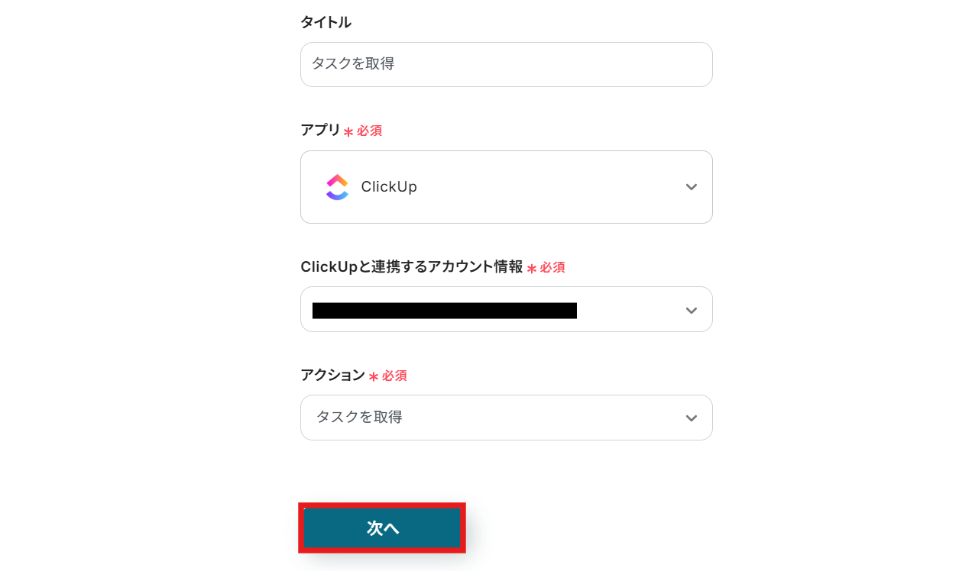Click the chevron arrow in the アクション field
Viewport: 975px width, 571px height.
click(x=691, y=418)
